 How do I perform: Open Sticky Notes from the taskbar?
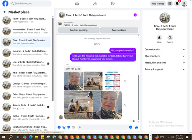(x=42, y=137)
